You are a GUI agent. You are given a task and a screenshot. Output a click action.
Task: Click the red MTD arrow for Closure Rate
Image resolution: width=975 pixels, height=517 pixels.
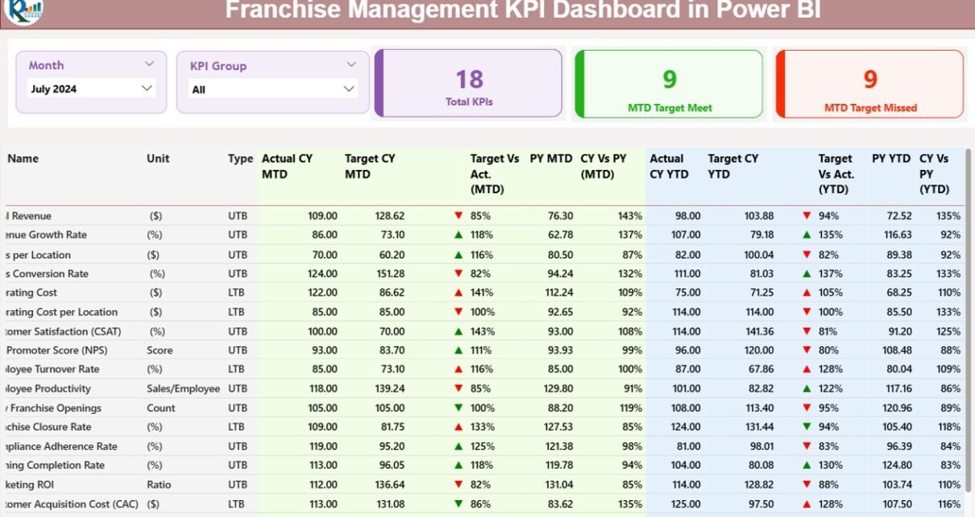(x=458, y=427)
